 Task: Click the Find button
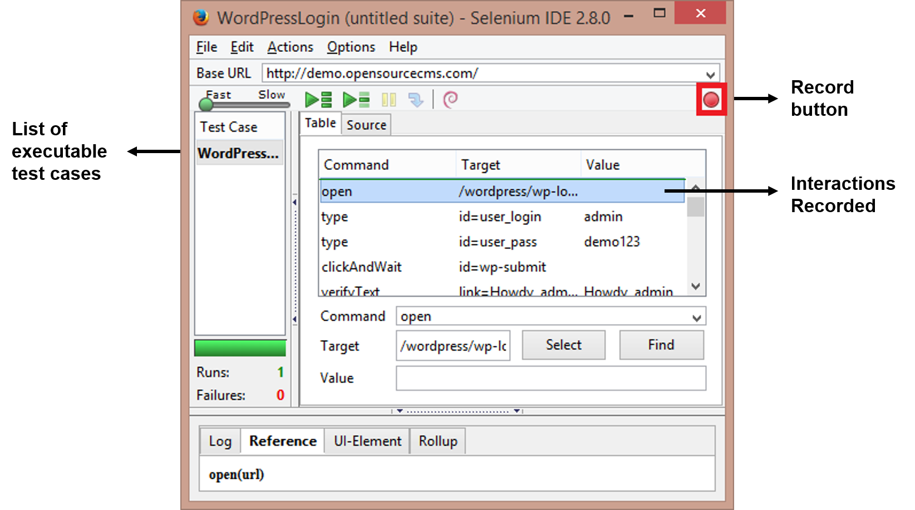(661, 345)
